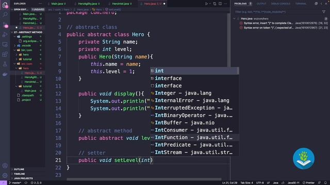The image size is (330, 185).
Task: Expand the Outline section
Action: [x=27, y=169]
